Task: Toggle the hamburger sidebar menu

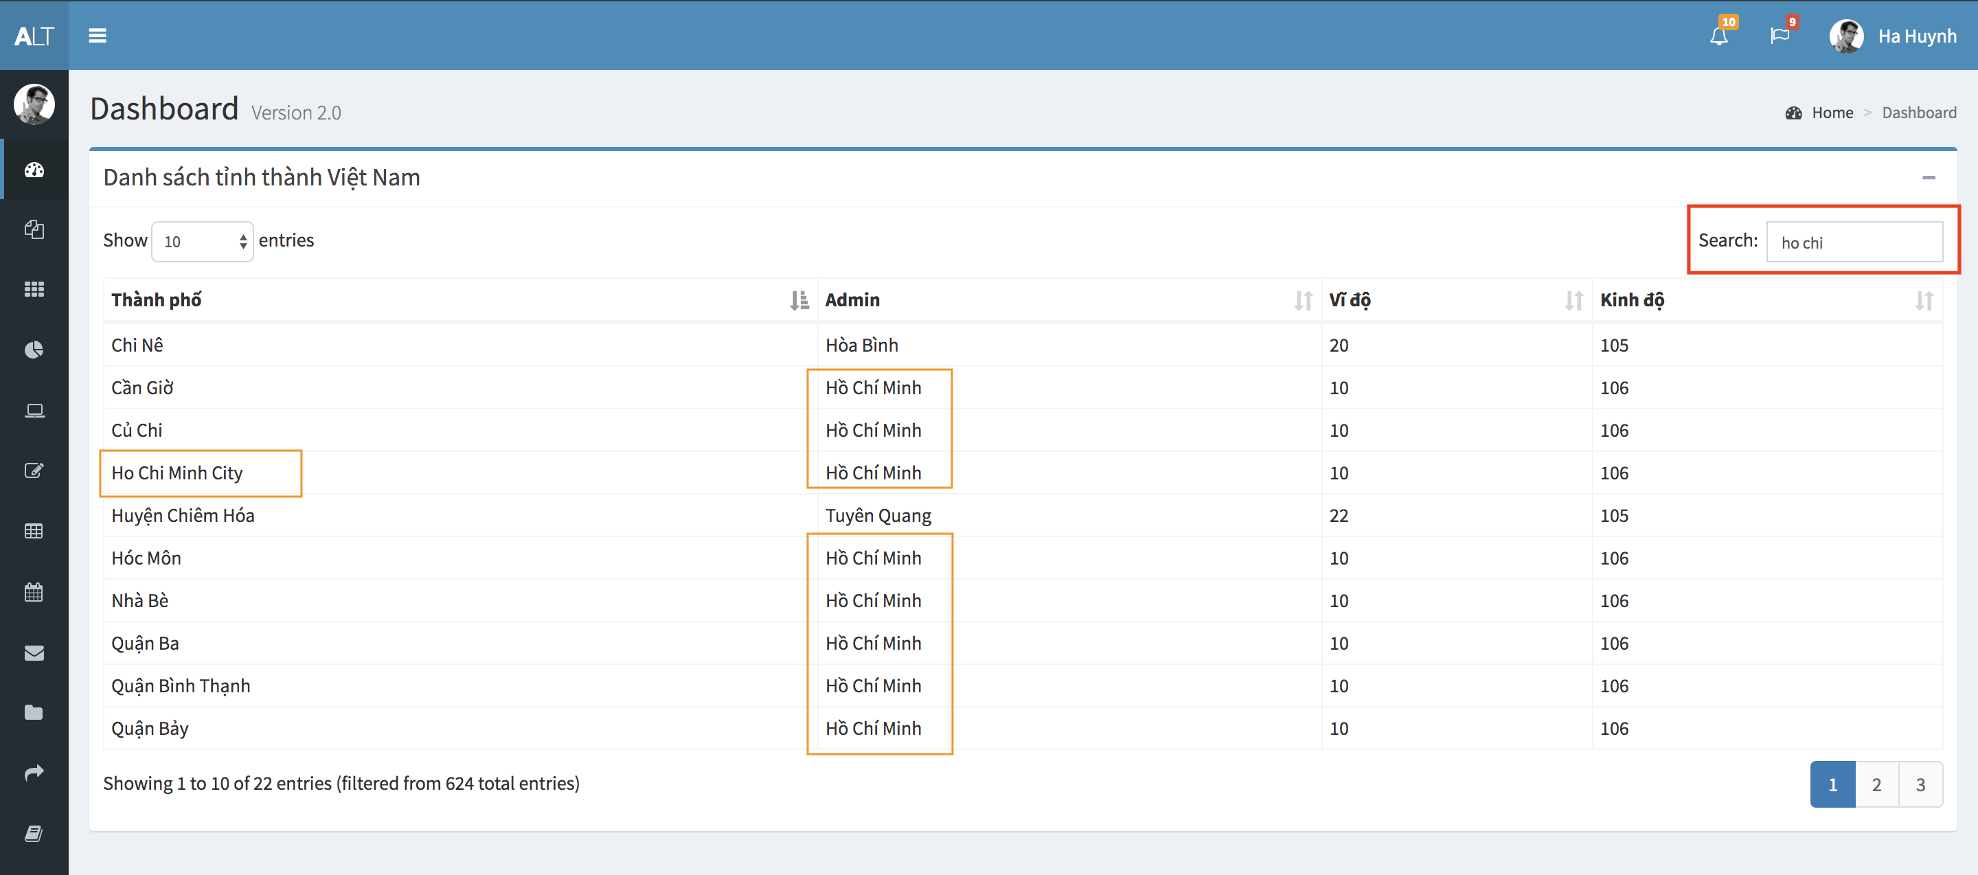Action: tap(97, 35)
